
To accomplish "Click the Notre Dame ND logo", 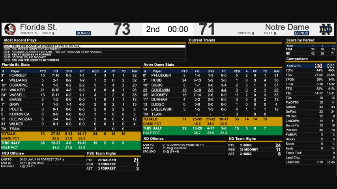I will point(326,29).
